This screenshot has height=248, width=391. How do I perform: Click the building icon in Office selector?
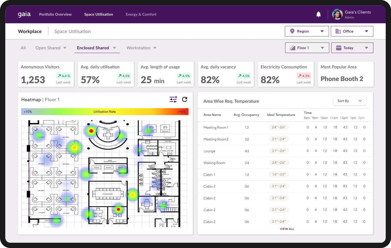[338, 31]
